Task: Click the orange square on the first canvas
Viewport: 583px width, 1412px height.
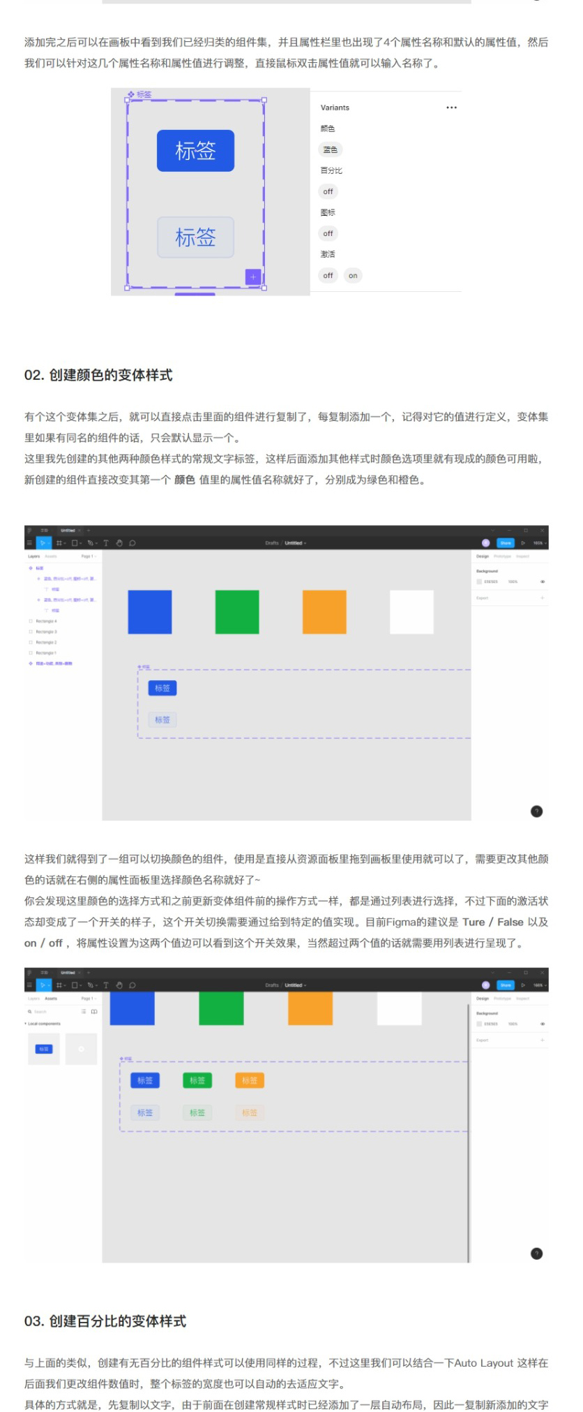Action: [x=324, y=612]
